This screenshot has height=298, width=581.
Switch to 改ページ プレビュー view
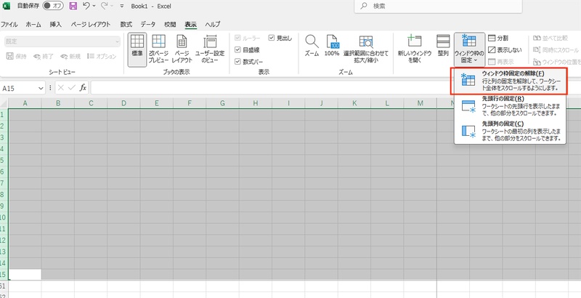(x=158, y=49)
